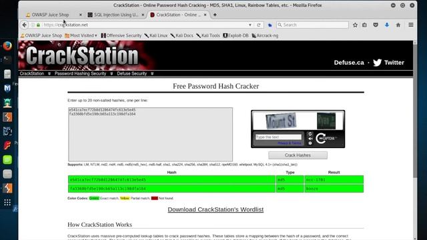Click the green padlock security icon

tap(39, 25)
